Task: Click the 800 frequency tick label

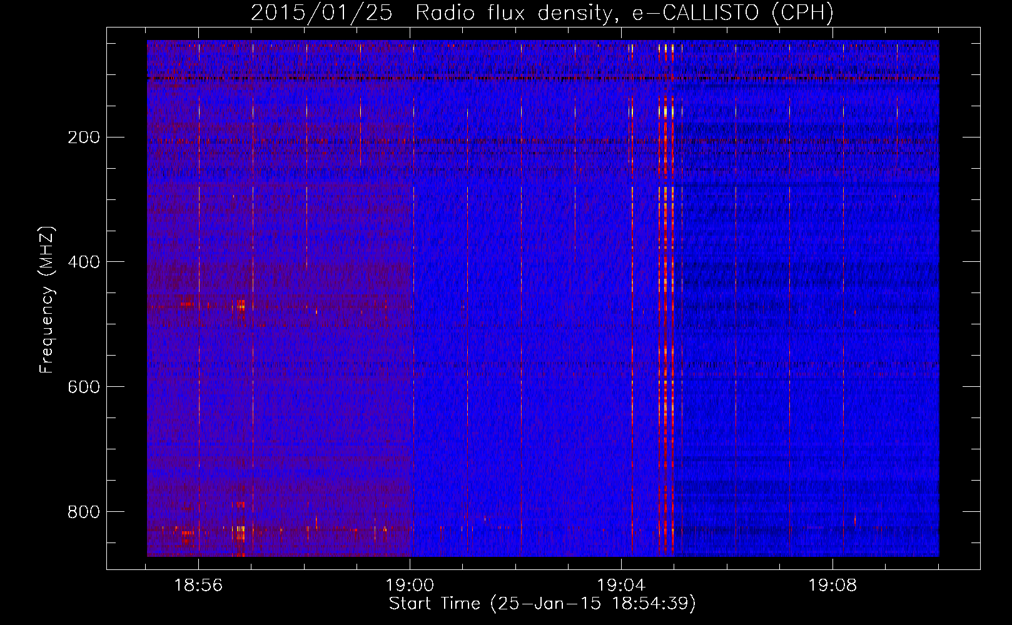Action: (x=84, y=512)
